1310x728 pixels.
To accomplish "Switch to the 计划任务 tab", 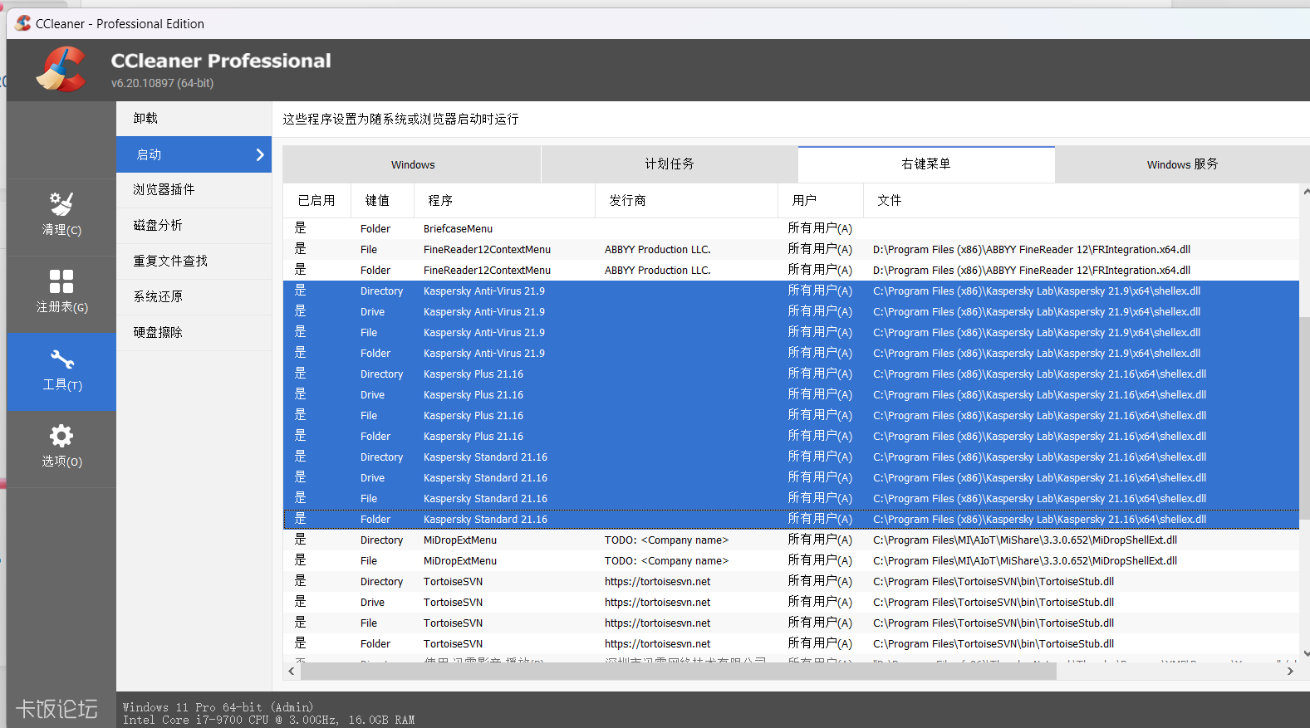I will (670, 164).
